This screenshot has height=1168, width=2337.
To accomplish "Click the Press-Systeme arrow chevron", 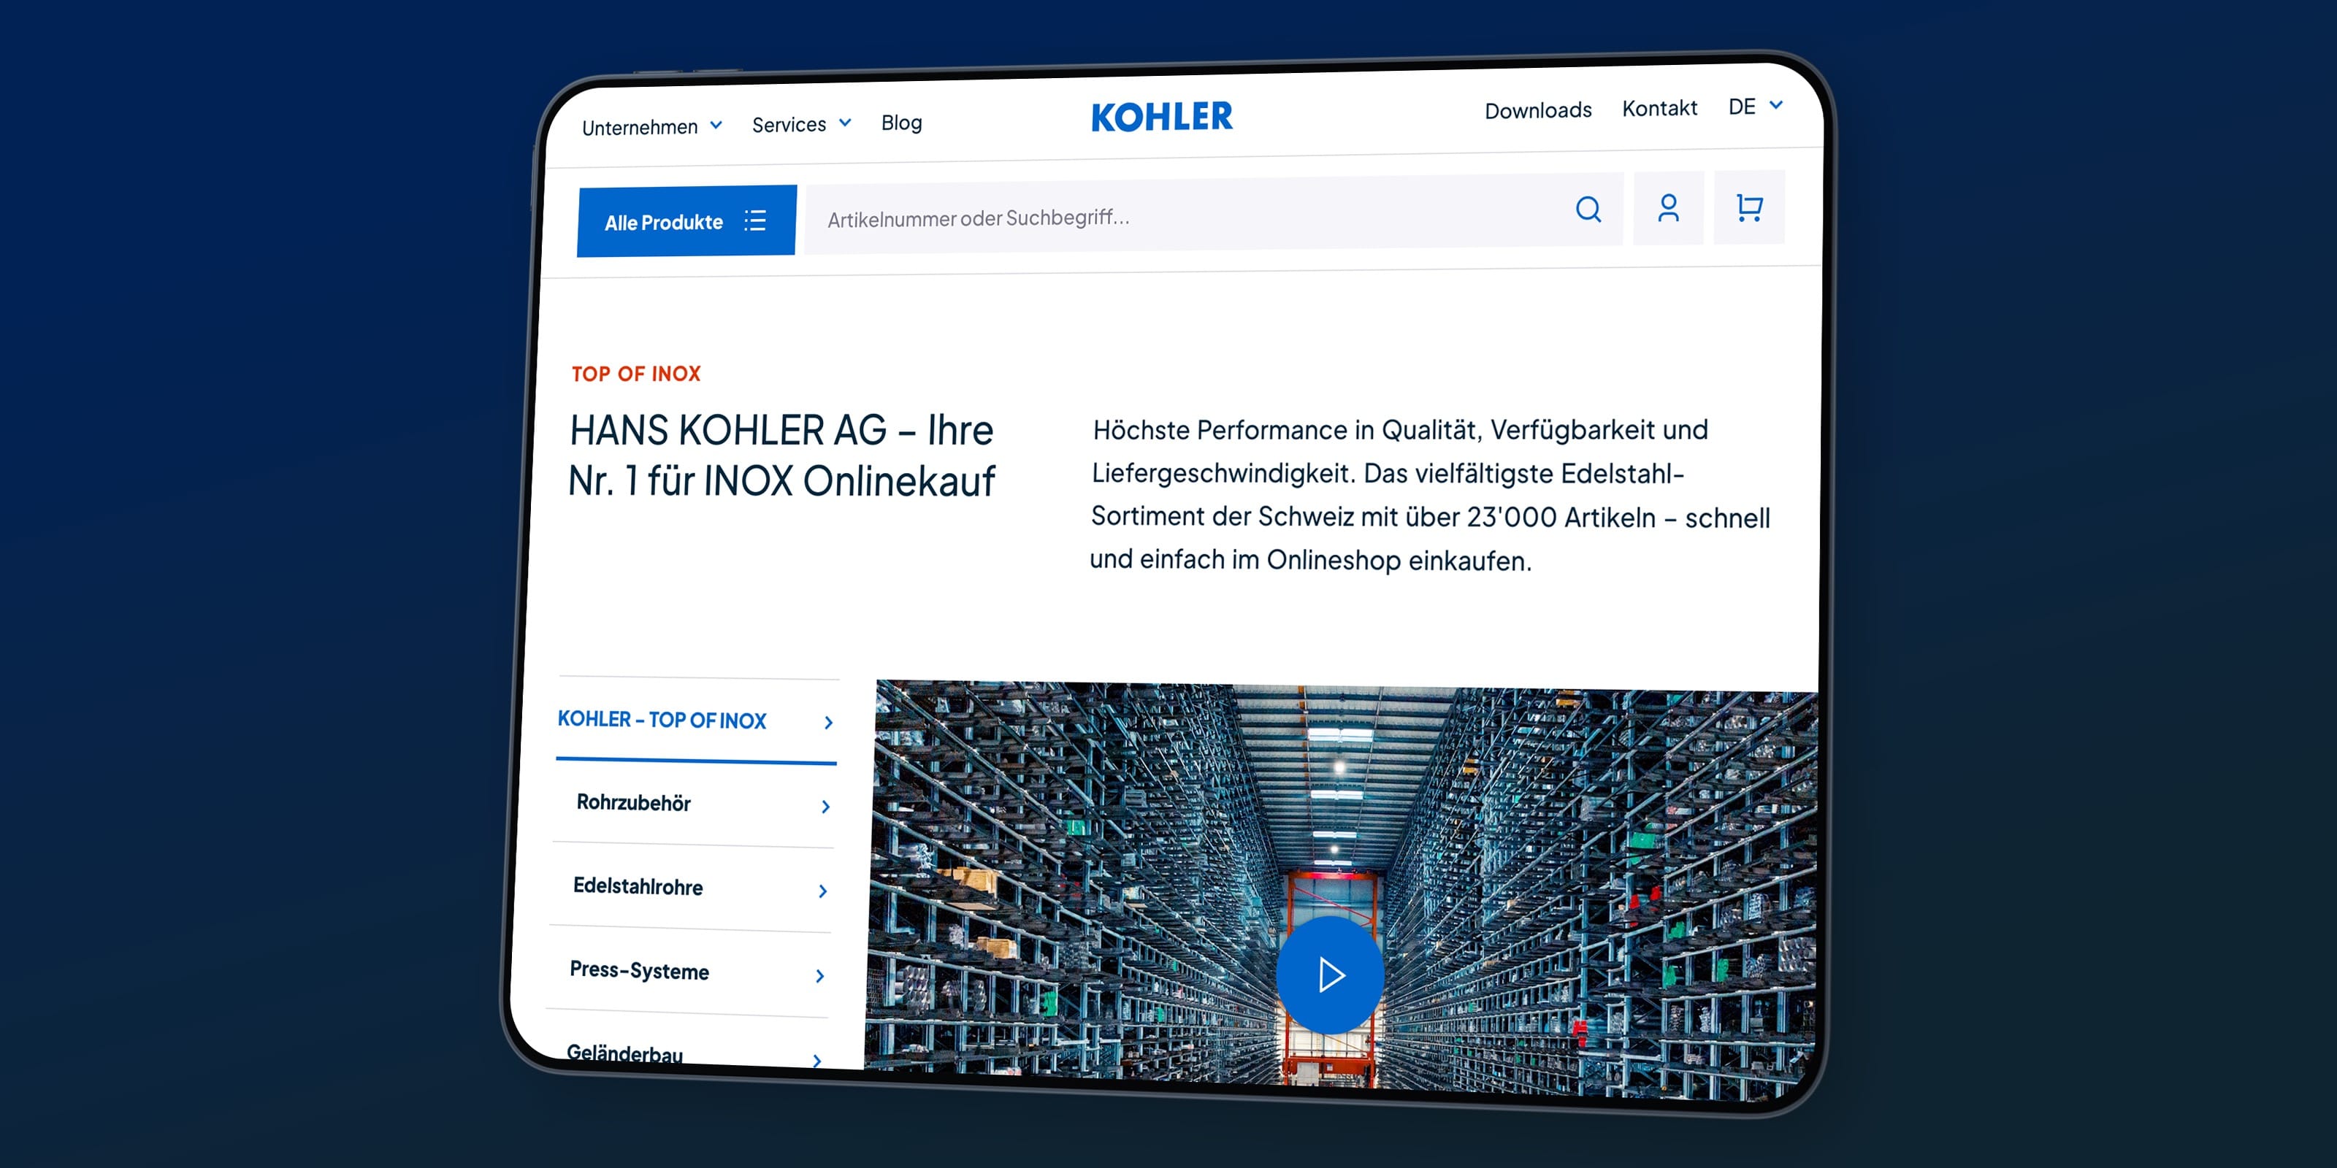I will coord(820,976).
